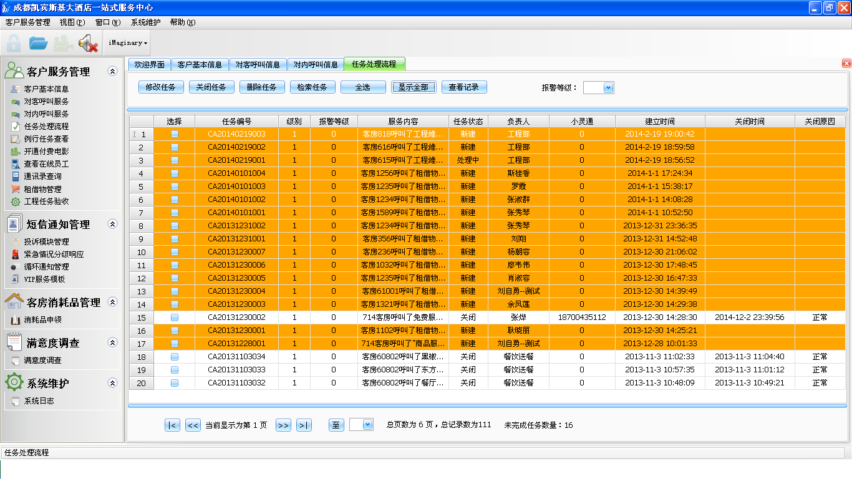This screenshot has height=479, width=852.
Task: Open 客户基本信息 in the sidebar
Action: click(46, 89)
